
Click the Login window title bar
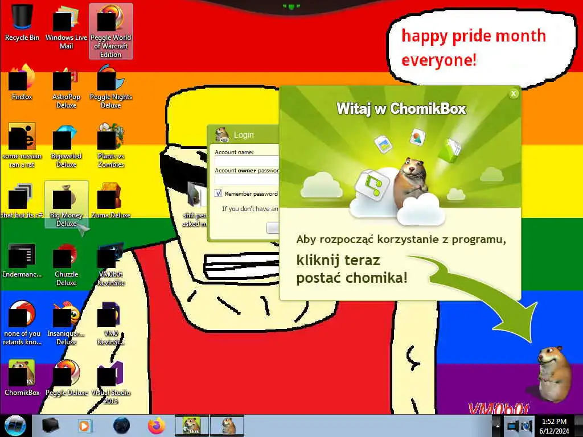coord(244,135)
